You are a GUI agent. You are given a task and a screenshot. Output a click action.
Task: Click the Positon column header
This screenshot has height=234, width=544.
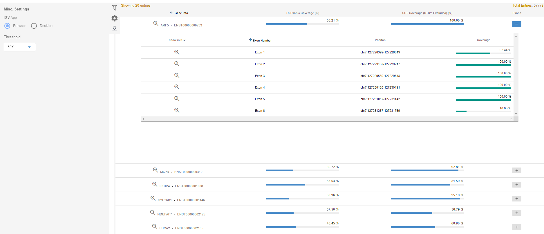coord(380,40)
